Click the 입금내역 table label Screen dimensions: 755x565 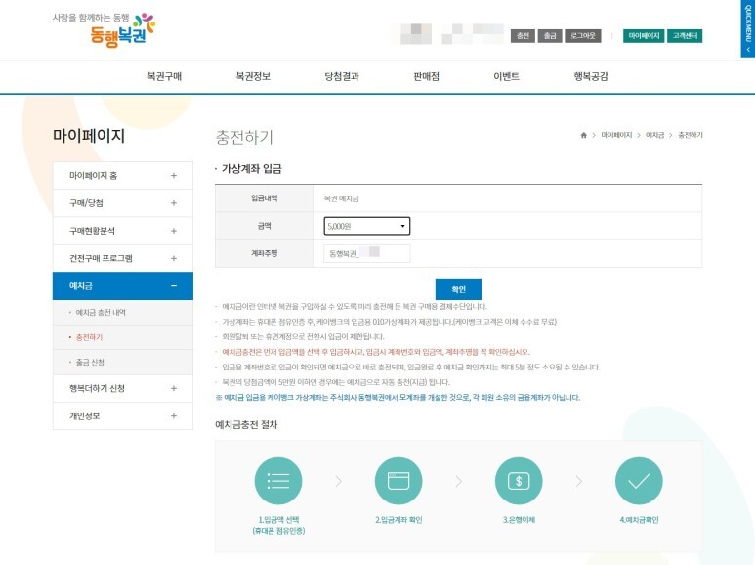pos(265,198)
